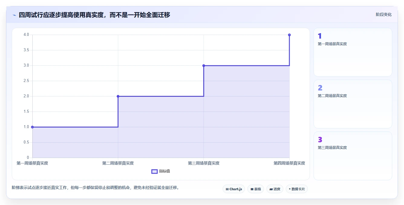Click the footnote text starting 阶梯表示试点
The height and width of the screenshot is (205, 404).
96,188
